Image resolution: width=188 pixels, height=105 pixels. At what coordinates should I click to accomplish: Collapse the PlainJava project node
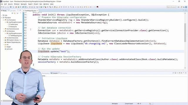point(1,17)
